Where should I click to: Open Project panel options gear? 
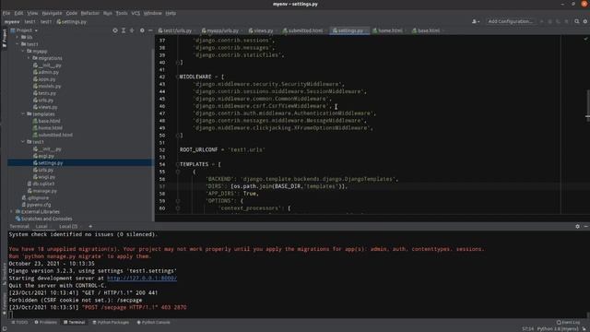(x=142, y=30)
